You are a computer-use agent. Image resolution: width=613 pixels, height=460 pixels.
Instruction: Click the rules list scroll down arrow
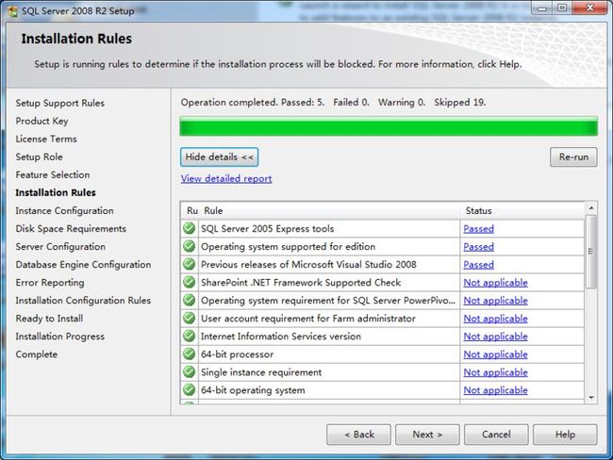click(591, 398)
